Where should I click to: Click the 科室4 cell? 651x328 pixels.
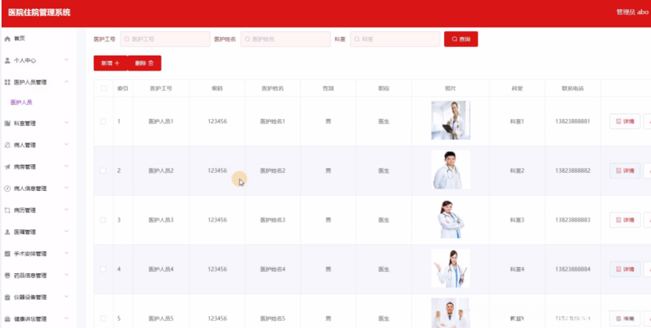click(517, 269)
